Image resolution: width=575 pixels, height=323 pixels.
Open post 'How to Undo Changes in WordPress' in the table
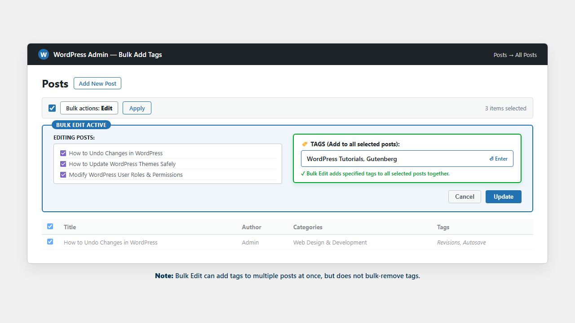pos(111,242)
